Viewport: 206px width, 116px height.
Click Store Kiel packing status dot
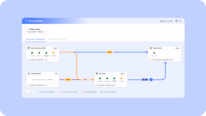point(107,78)
